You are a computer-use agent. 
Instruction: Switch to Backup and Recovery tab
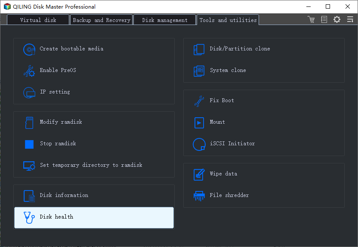[102, 20]
